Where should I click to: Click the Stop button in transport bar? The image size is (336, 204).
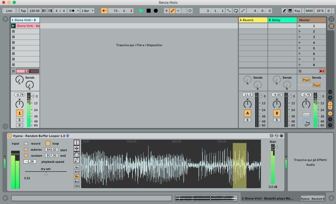coord(149,11)
